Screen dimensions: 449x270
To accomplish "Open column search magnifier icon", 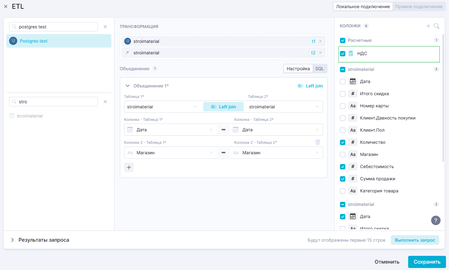I will point(436,26).
